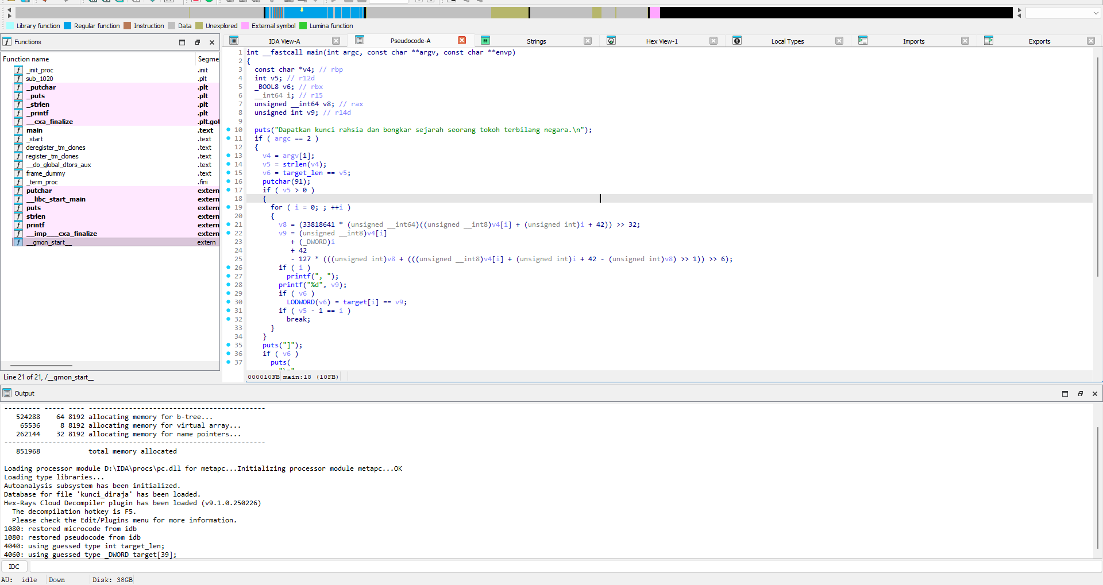Click the Library function legend swatch
The width and height of the screenshot is (1103, 585).
coord(10,26)
